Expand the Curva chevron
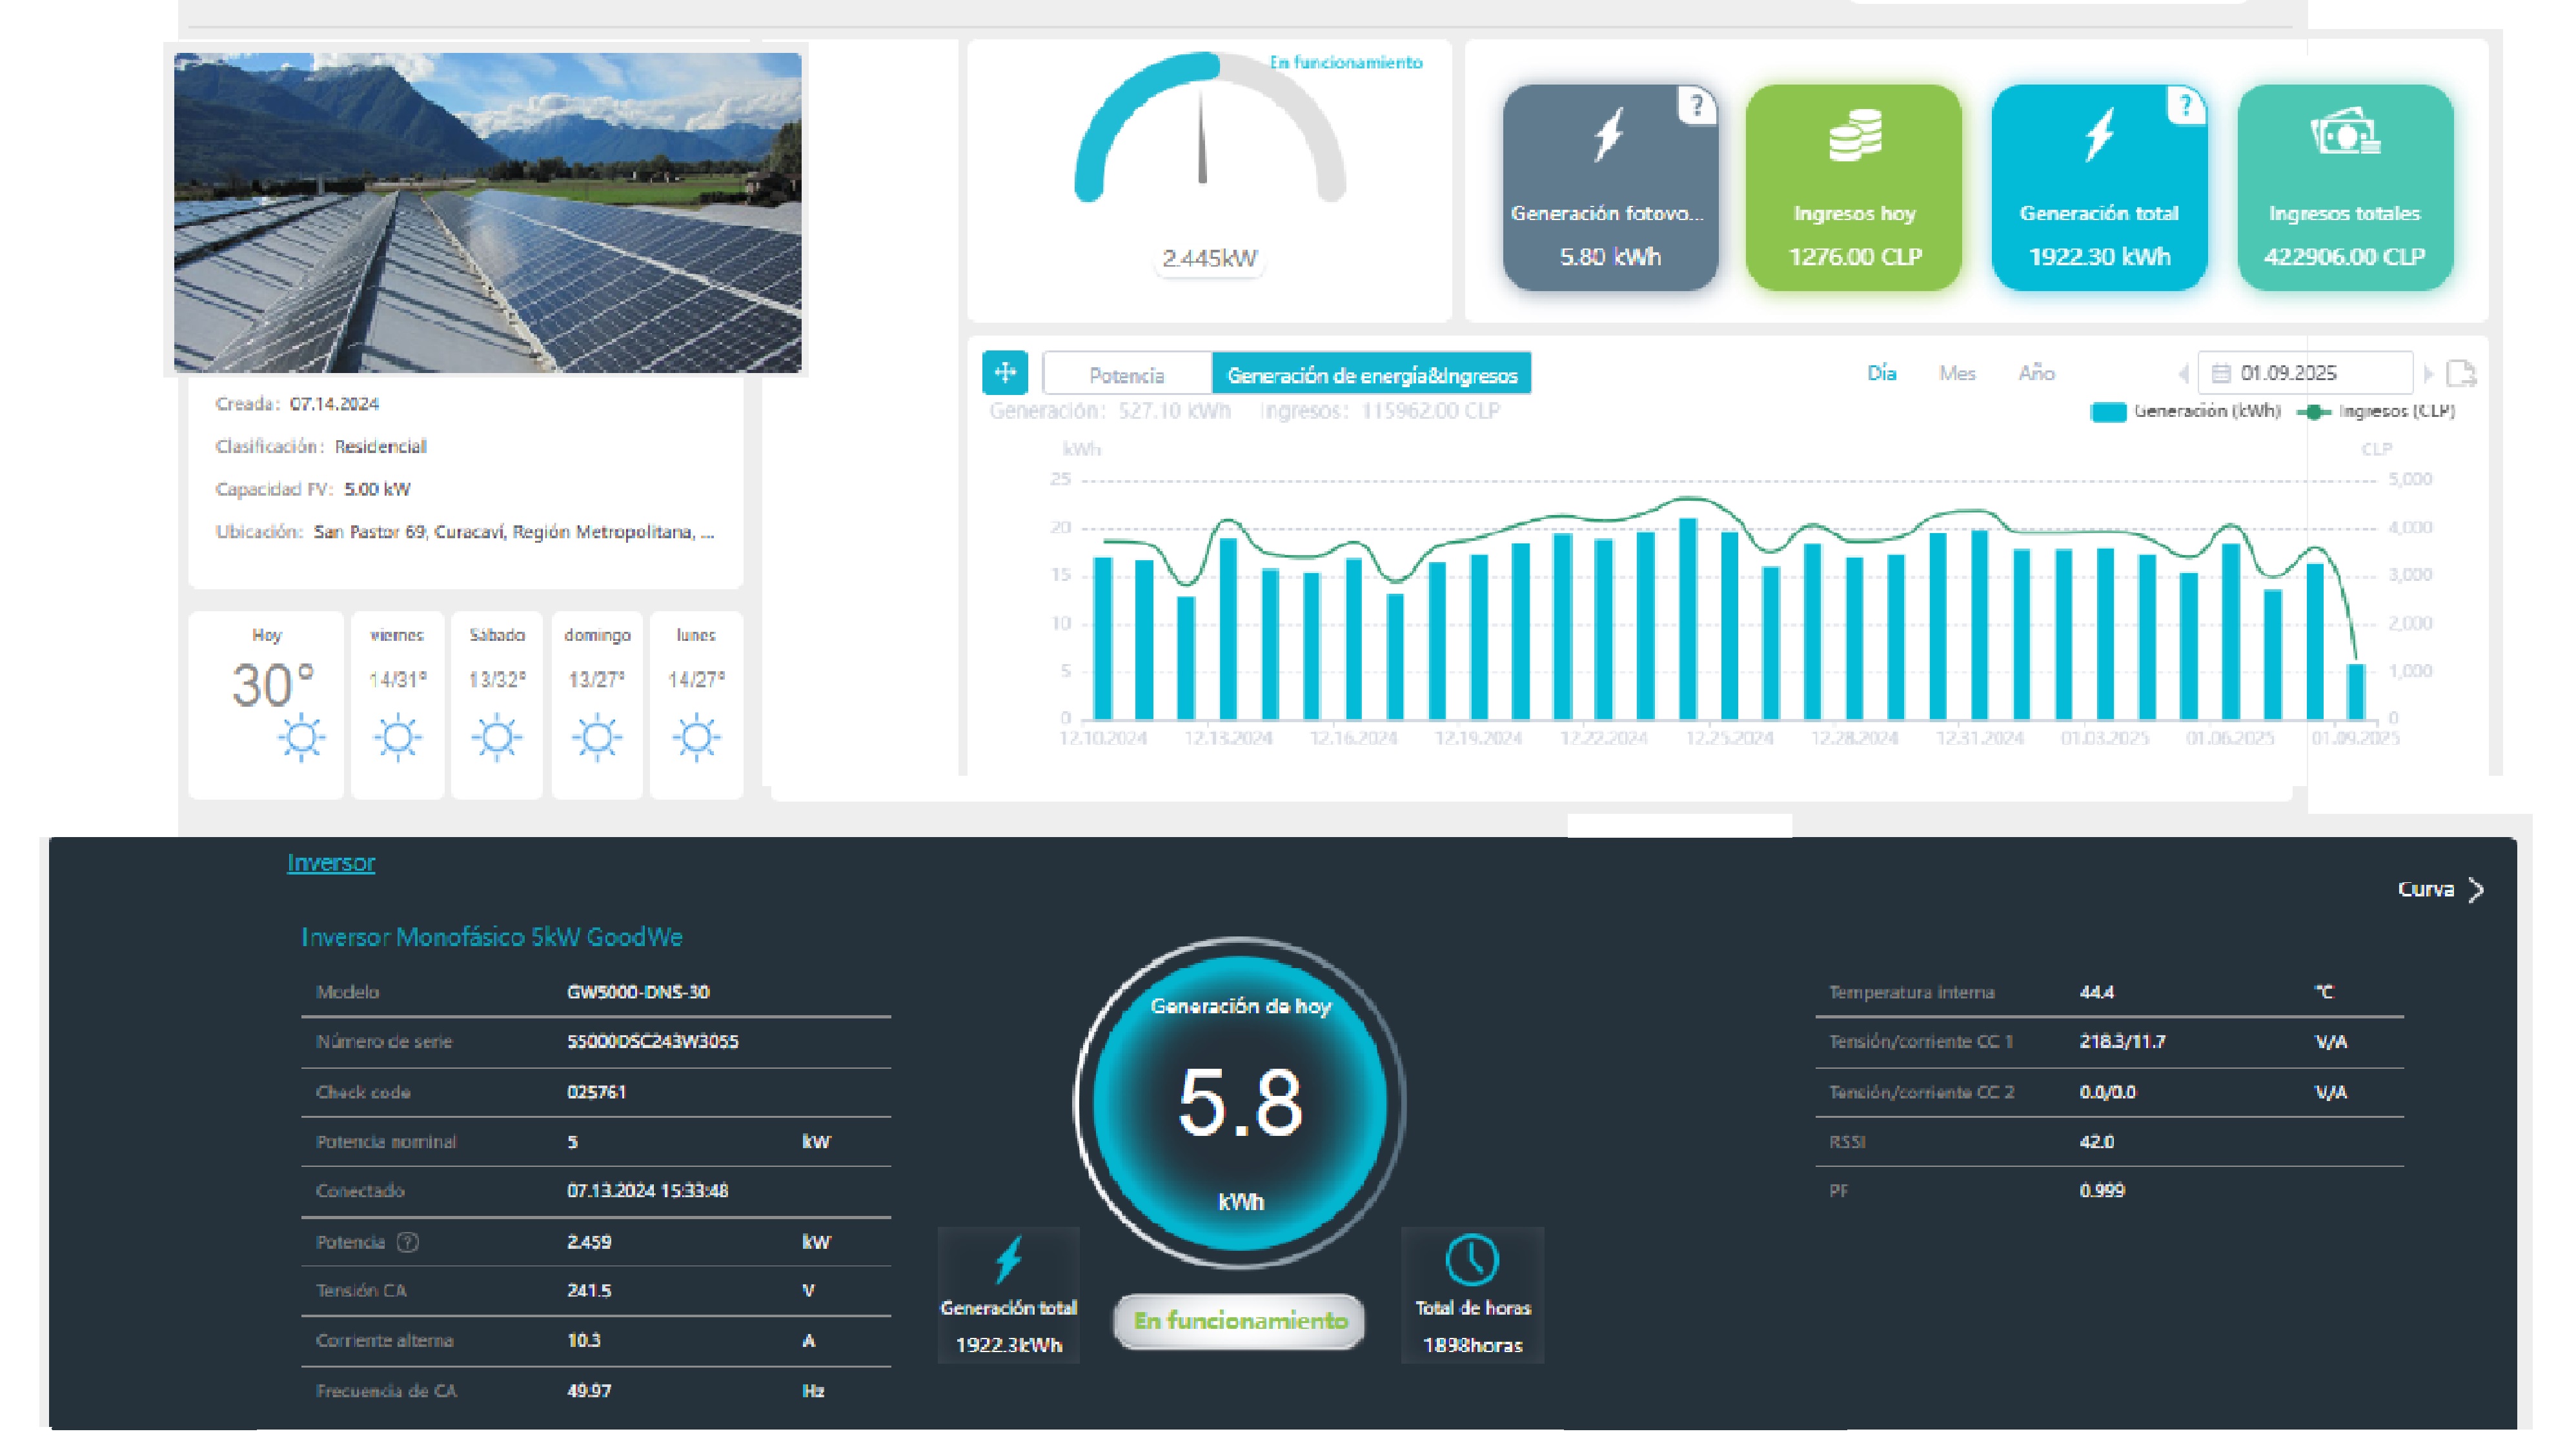 pos(2476,889)
